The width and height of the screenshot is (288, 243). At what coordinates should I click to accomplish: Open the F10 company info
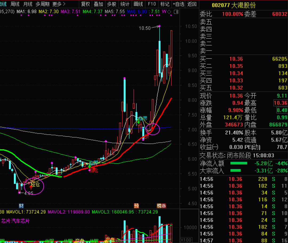pos(152,4)
